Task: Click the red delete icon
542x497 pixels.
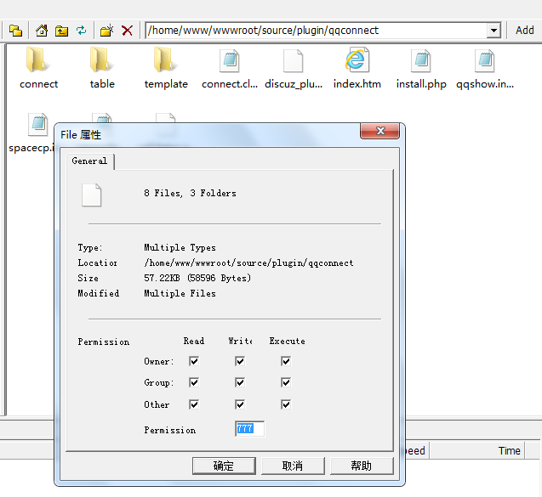Action: point(127,31)
